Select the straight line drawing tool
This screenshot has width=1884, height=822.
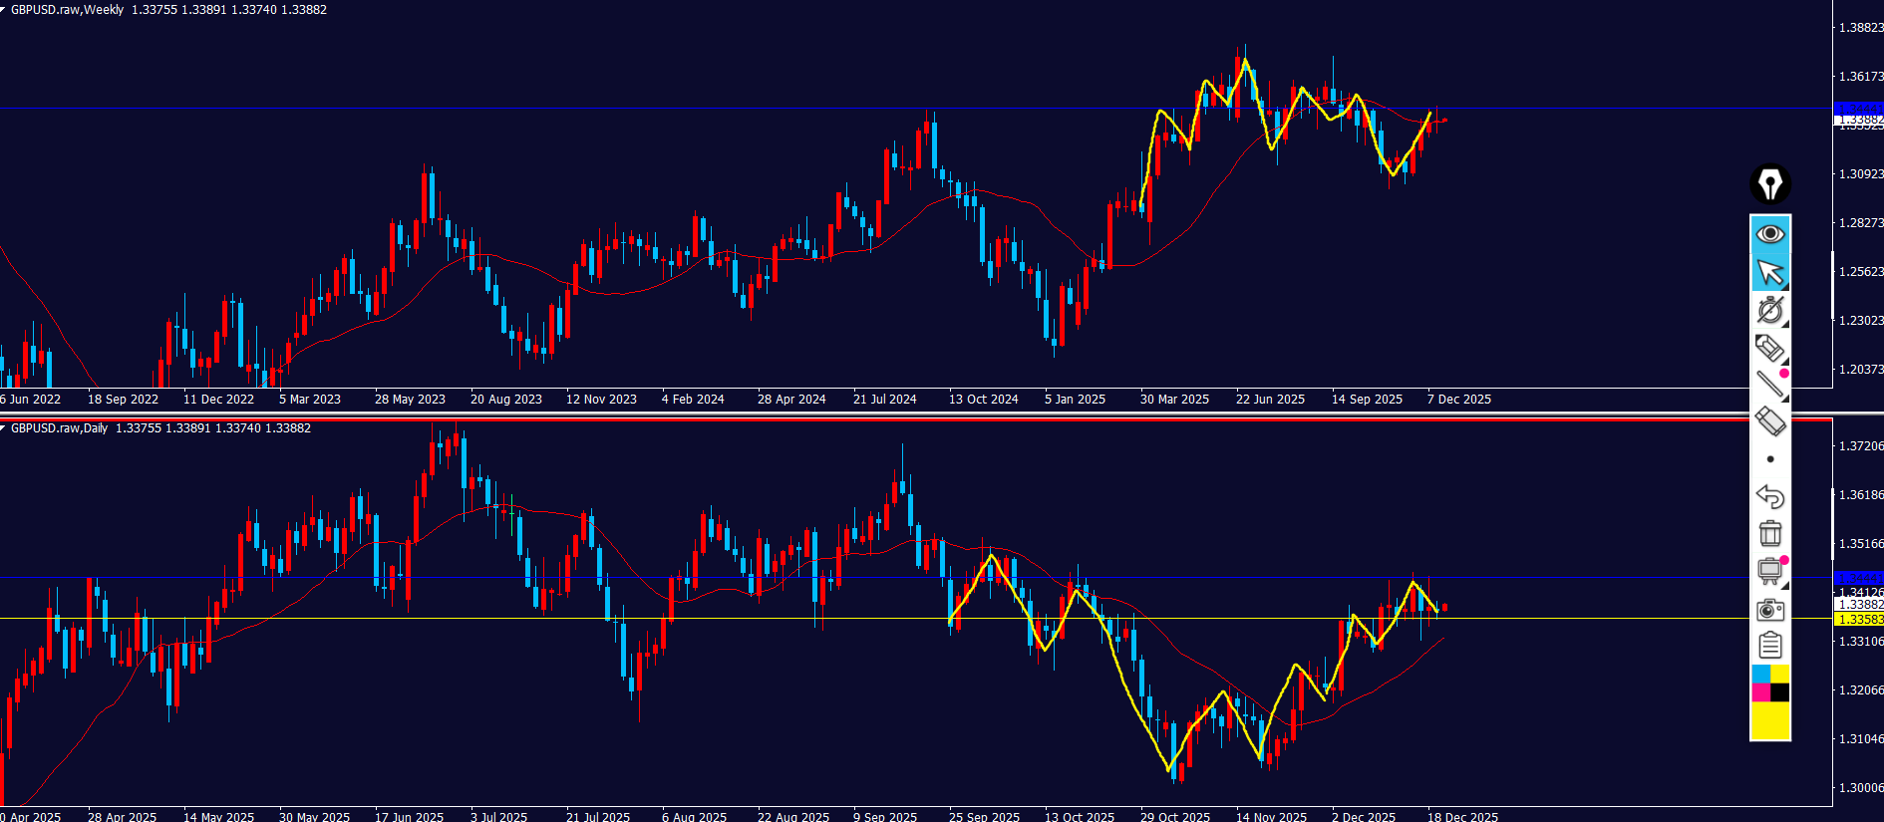pyautogui.click(x=1770, y=385)
